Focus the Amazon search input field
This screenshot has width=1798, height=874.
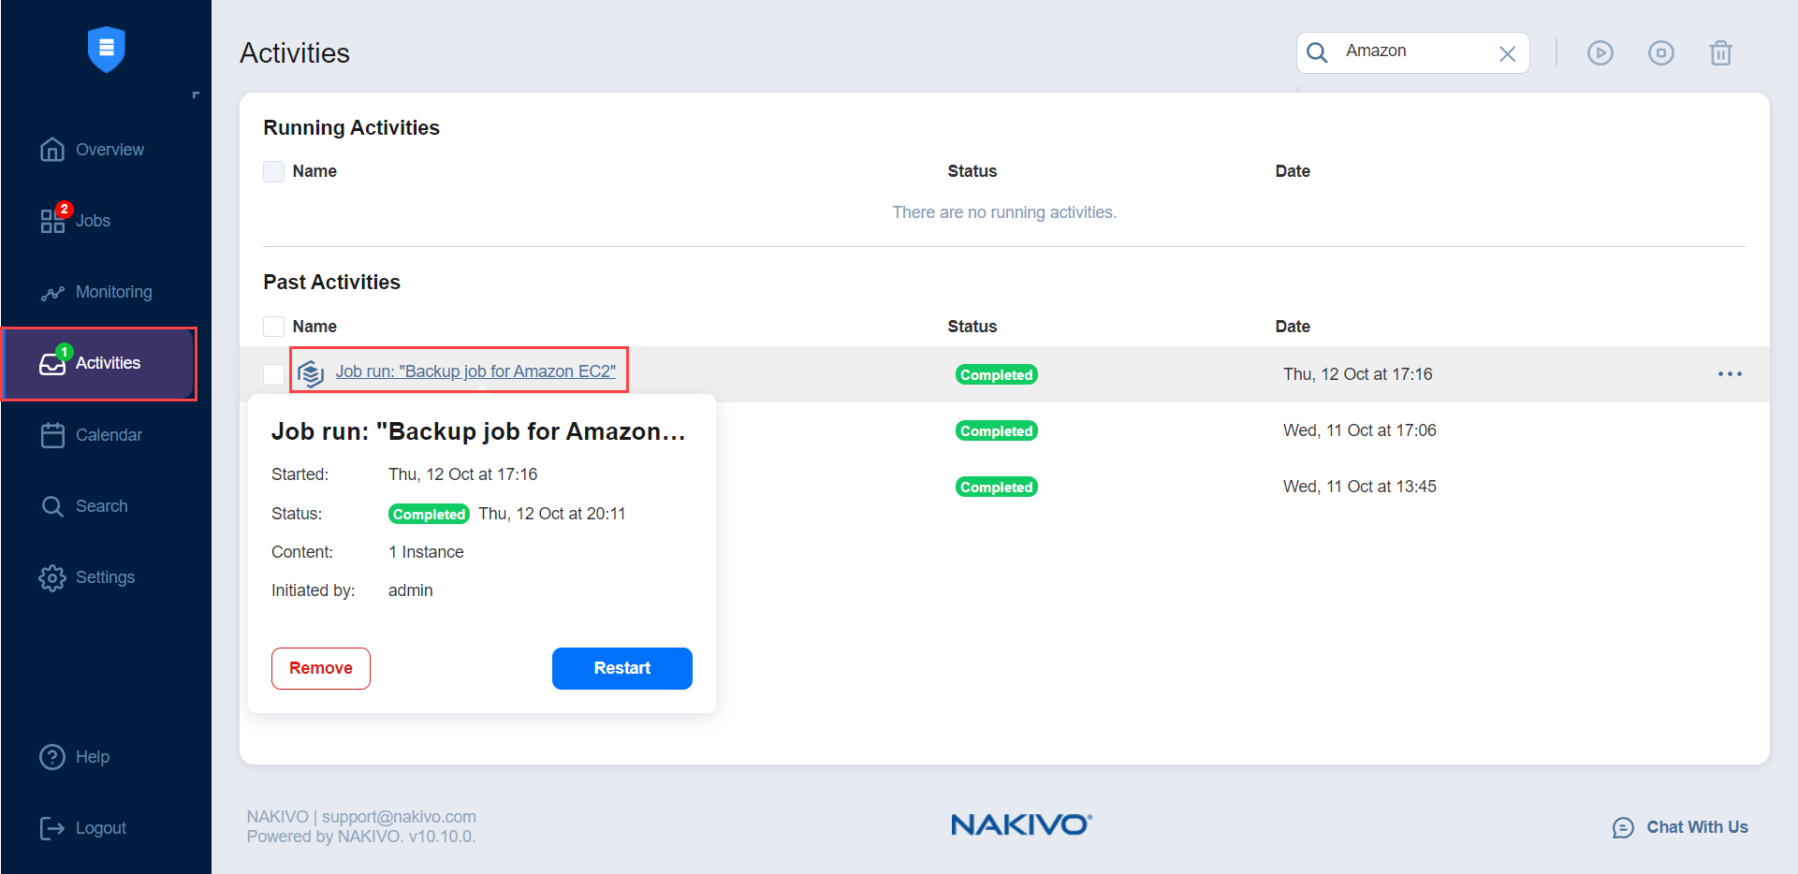1413,51
